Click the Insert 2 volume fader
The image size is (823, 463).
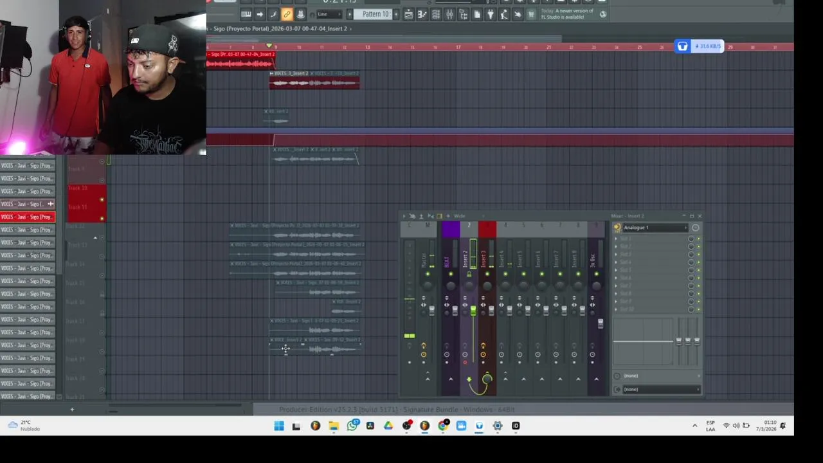point(473,311)
